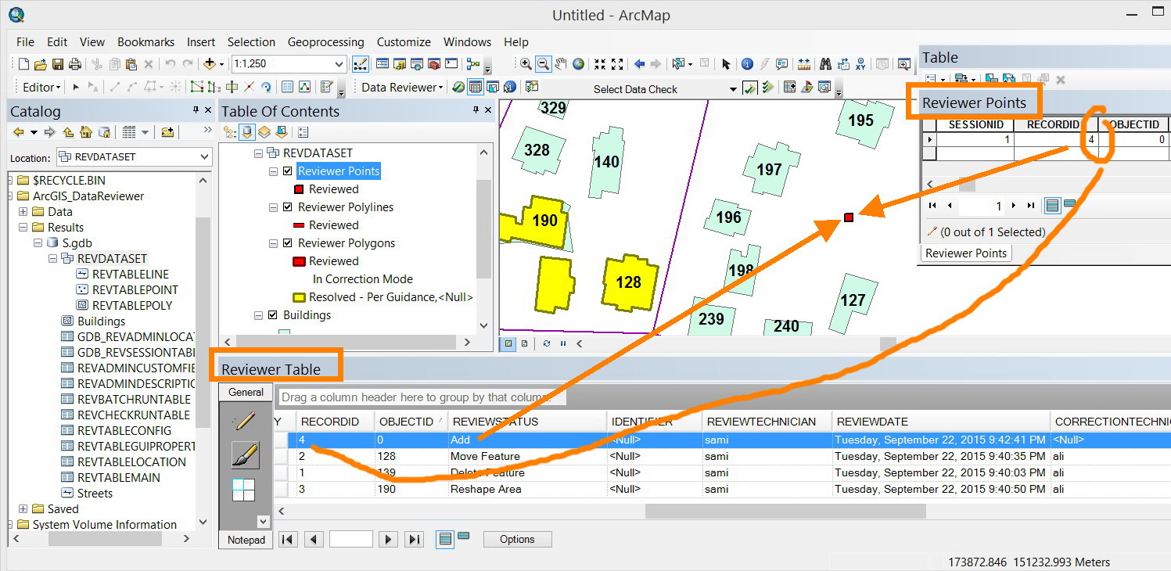Save the map document
This screenshot has height=571, width=1171.
click(x=58, y=64)
